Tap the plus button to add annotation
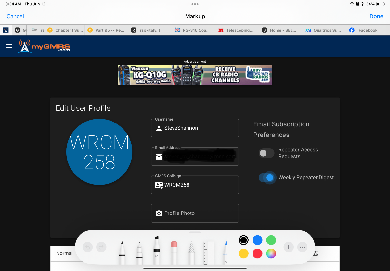 tap(288, 247)
